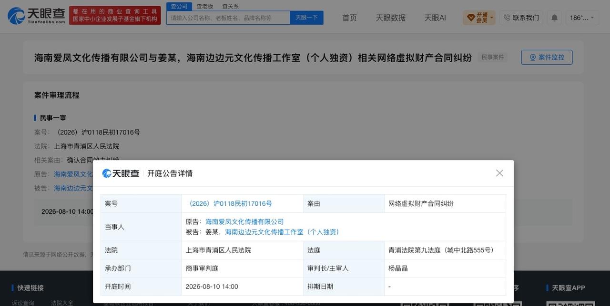Click the hearing time 2026-08-10 14:00 in dialog
The height and width of the screenshot is (306, 610).
click(x=212, y=287)
